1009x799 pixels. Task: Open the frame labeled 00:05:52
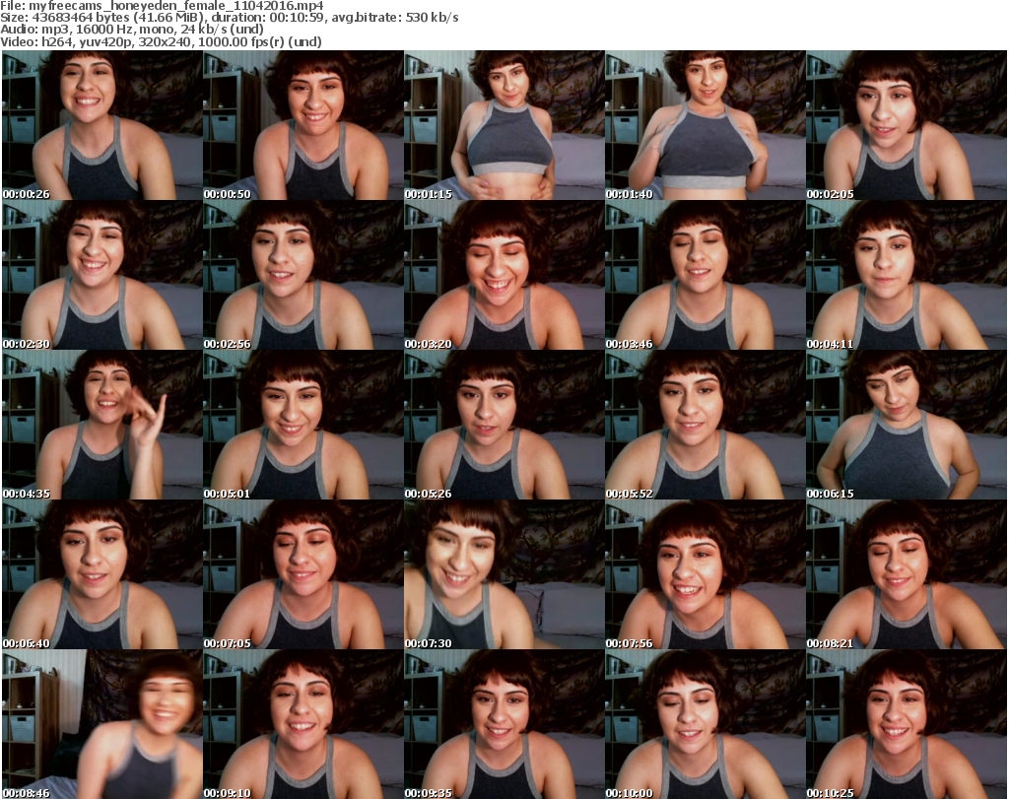coord(706,426)
